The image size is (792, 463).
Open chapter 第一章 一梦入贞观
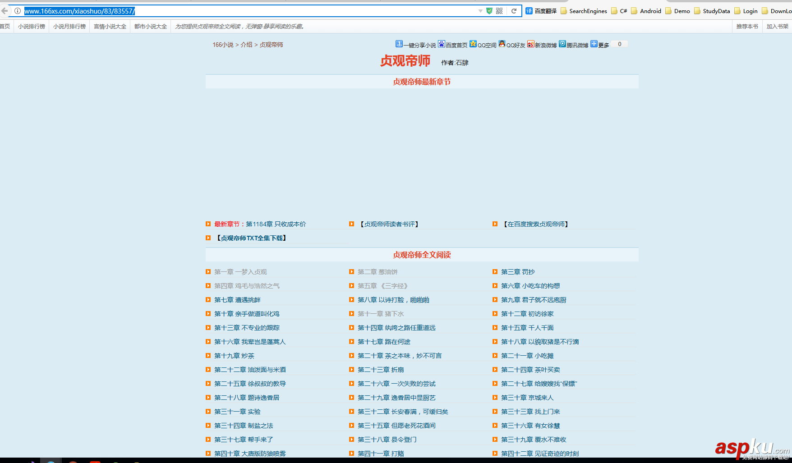coord(240,272)
